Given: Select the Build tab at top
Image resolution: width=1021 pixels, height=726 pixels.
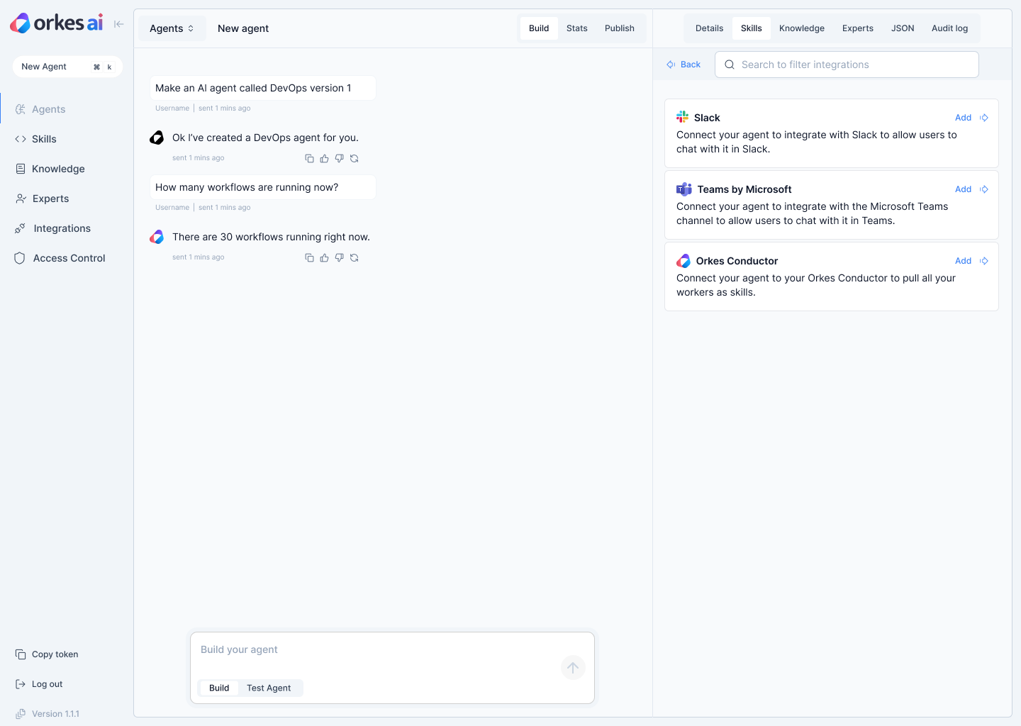Looking at the screenshot, I should point(539,28).
